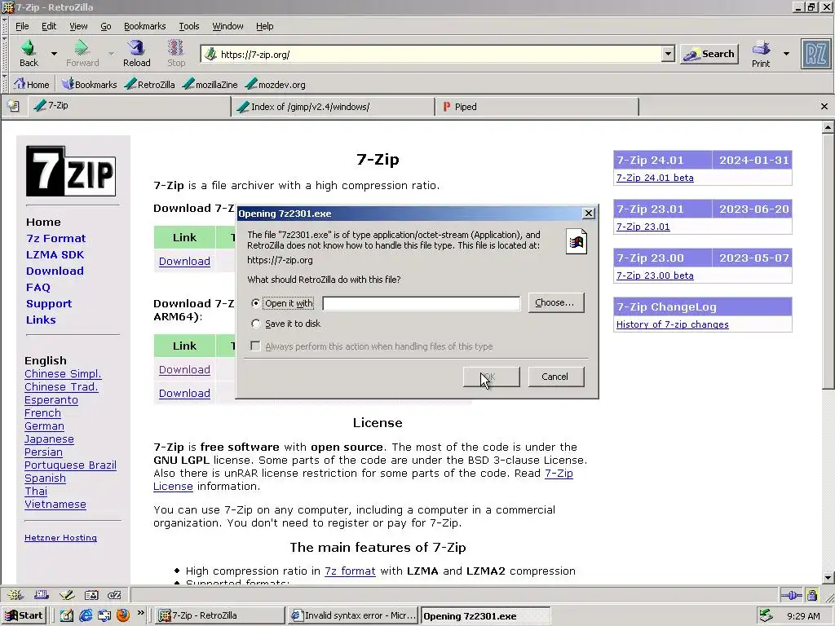Click the Stop loading icon

pyautogui.click(x=176, y=48)
